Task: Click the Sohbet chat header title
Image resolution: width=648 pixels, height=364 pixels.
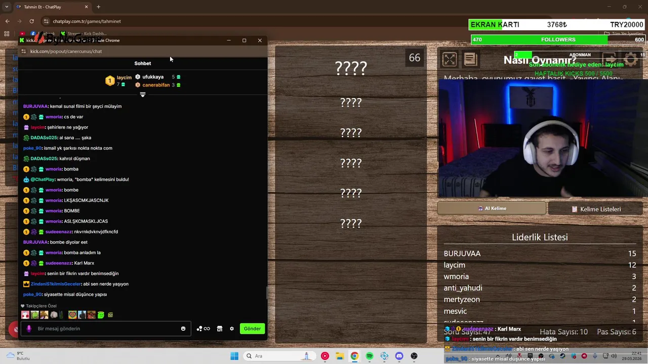Action: pyautogui.click(x=143, y=63)
